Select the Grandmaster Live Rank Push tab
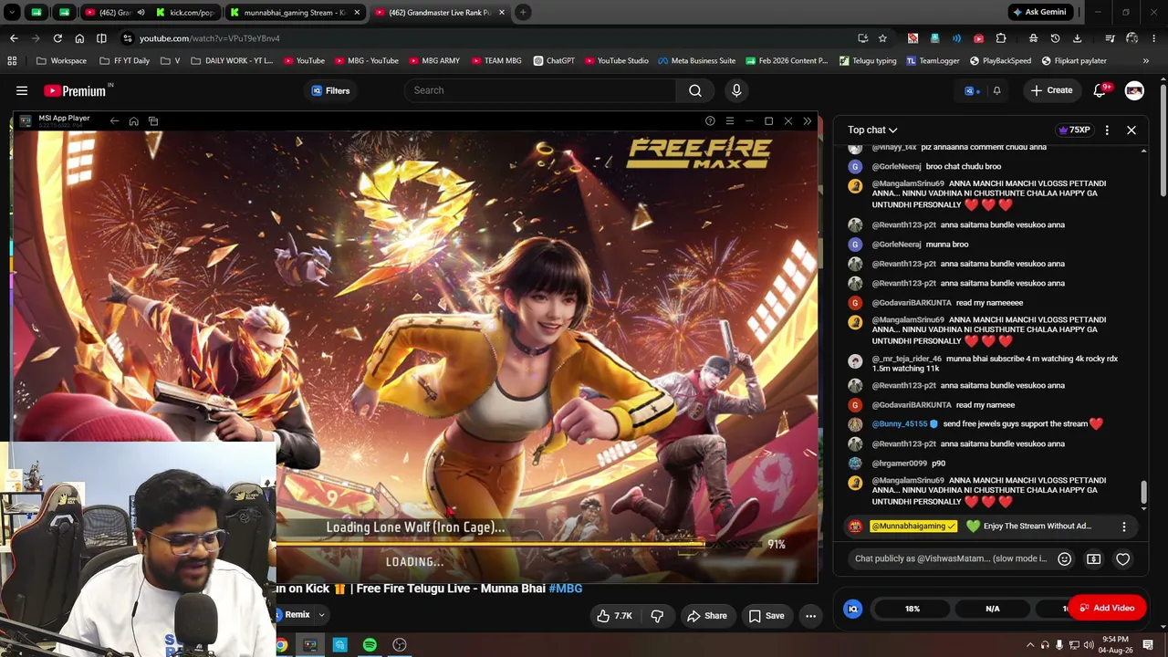Viewport: 1168px width, 657px height. [440, 12]
